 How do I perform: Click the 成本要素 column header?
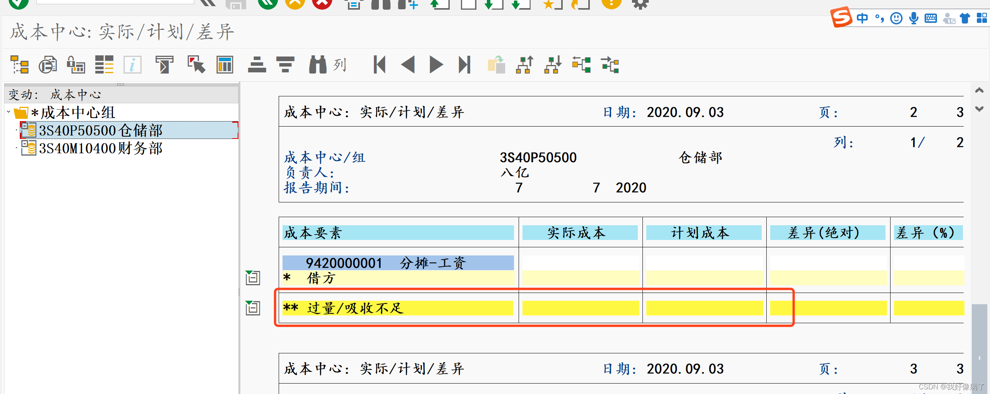tap(398, 233)
